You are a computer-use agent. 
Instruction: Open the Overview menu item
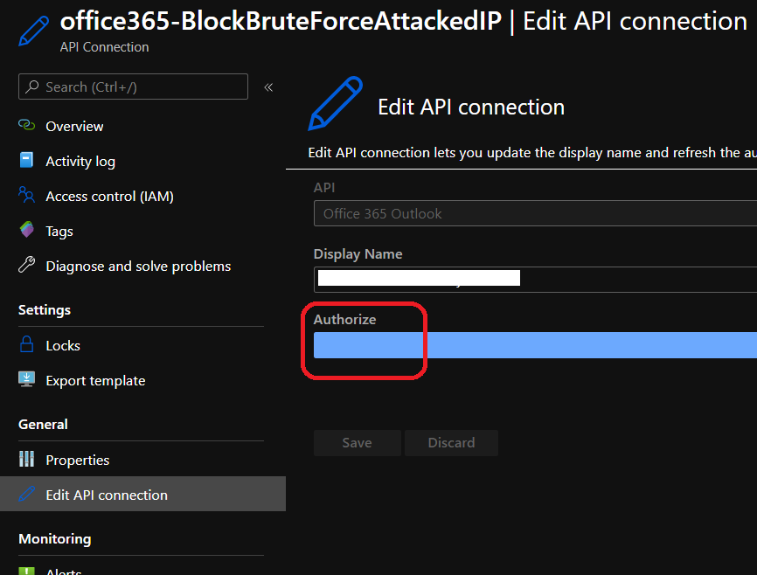(74, 126)
